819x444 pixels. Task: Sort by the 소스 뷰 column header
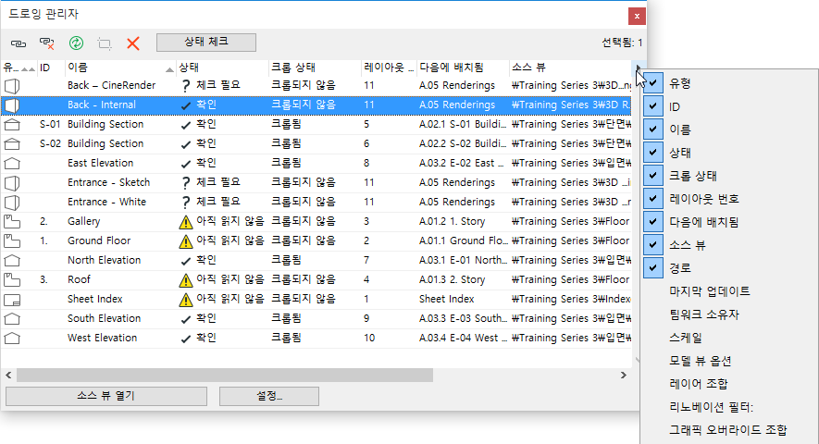(570, 68)
